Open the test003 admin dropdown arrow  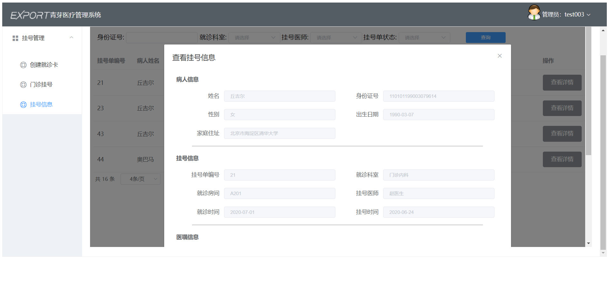(588, 15)
